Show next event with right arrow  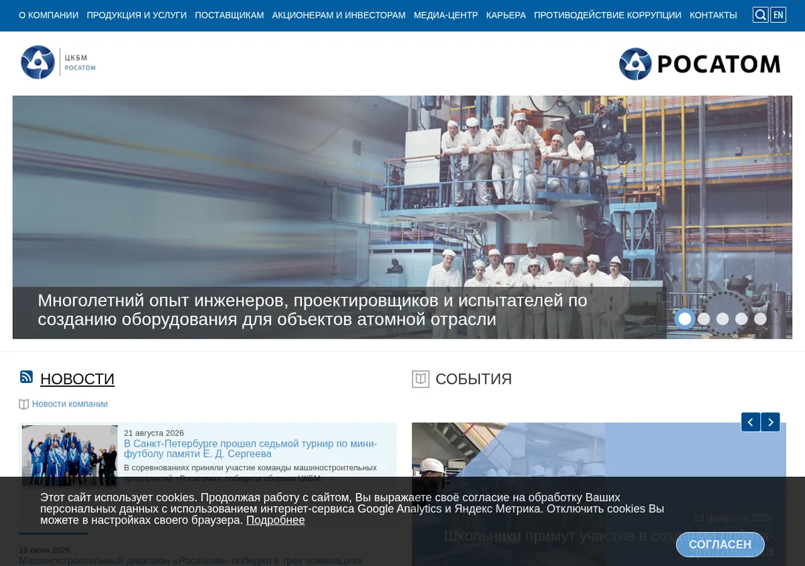pos(771,422)
